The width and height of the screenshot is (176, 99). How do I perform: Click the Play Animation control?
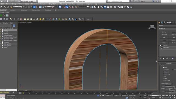point(165,95)
